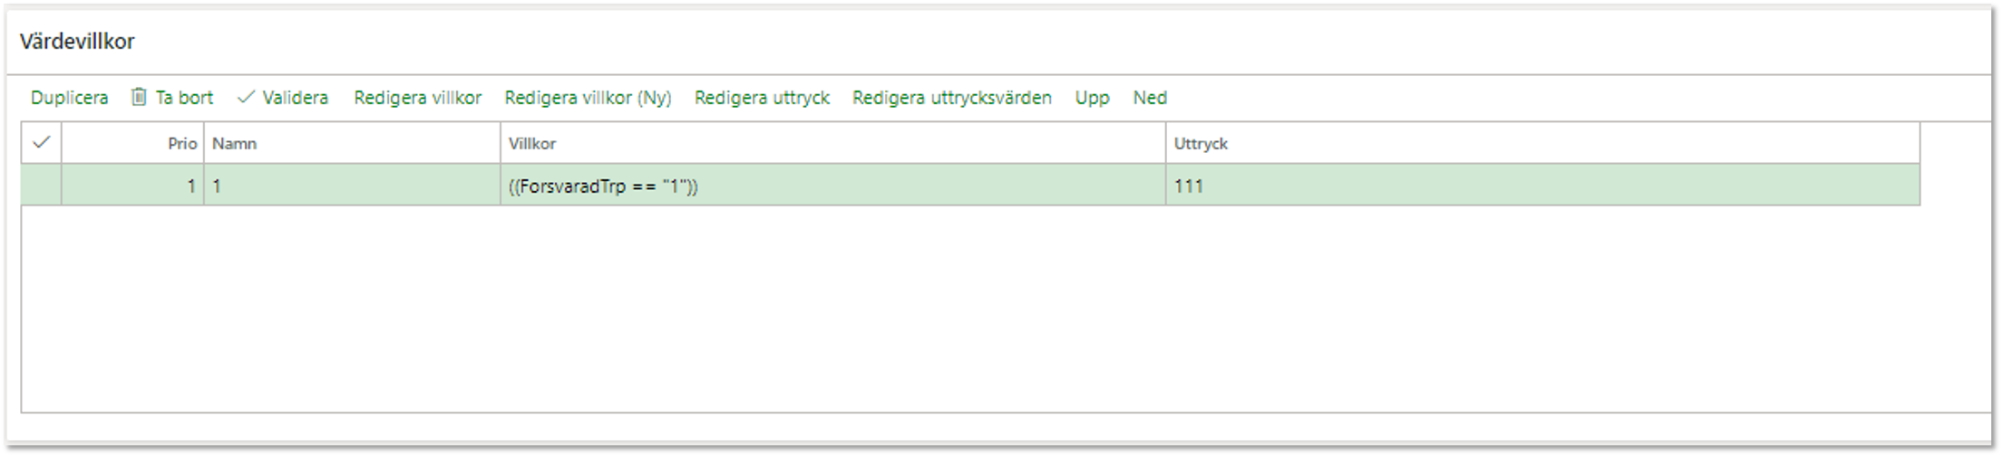This screenshot has width=2004, height=458.
Task: Open Redigera uttrycksvärden
Action: [x=952, y=98]
